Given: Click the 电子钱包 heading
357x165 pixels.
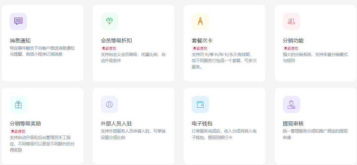Looking at the screenshot, I should tap(202, 124).
